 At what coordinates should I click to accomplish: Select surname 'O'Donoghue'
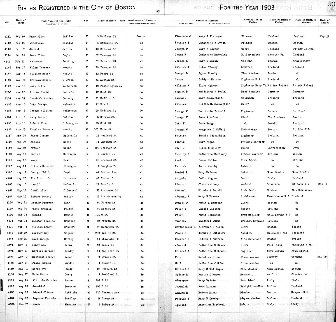click(x=71, y=123)
